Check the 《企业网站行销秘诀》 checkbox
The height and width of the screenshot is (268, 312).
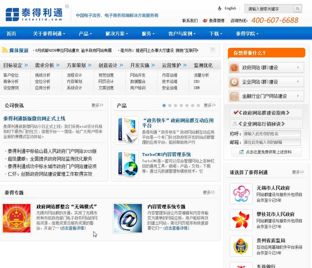pyautogui.click(x=235, y=124)
